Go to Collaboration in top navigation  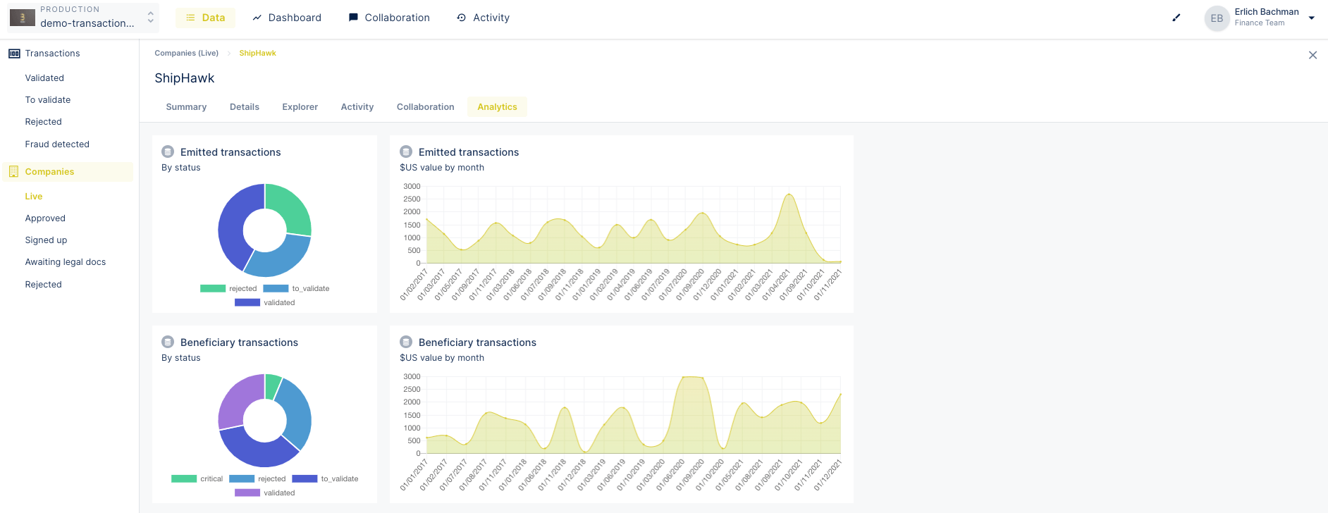point(389,18)
